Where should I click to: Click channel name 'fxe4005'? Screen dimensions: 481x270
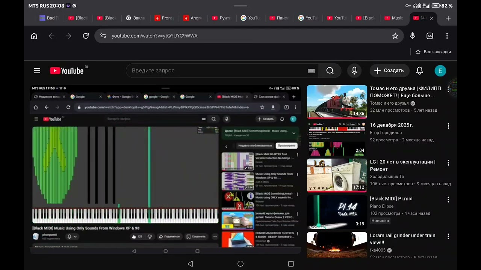pos(378,250)
